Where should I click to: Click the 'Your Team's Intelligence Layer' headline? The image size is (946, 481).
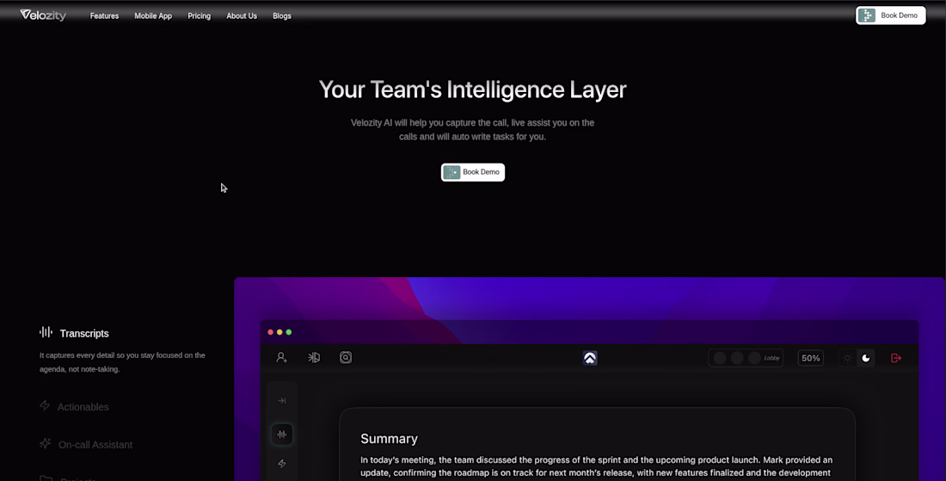[472, 89]
